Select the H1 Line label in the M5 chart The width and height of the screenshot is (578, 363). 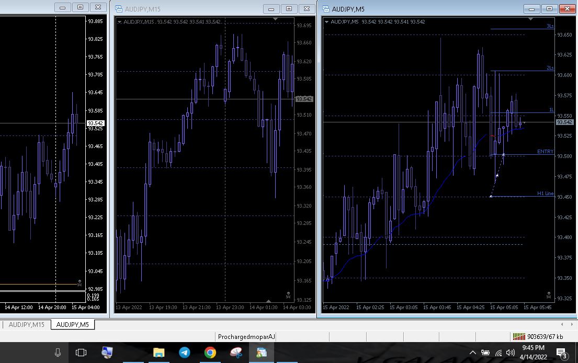tap(545, 194)
